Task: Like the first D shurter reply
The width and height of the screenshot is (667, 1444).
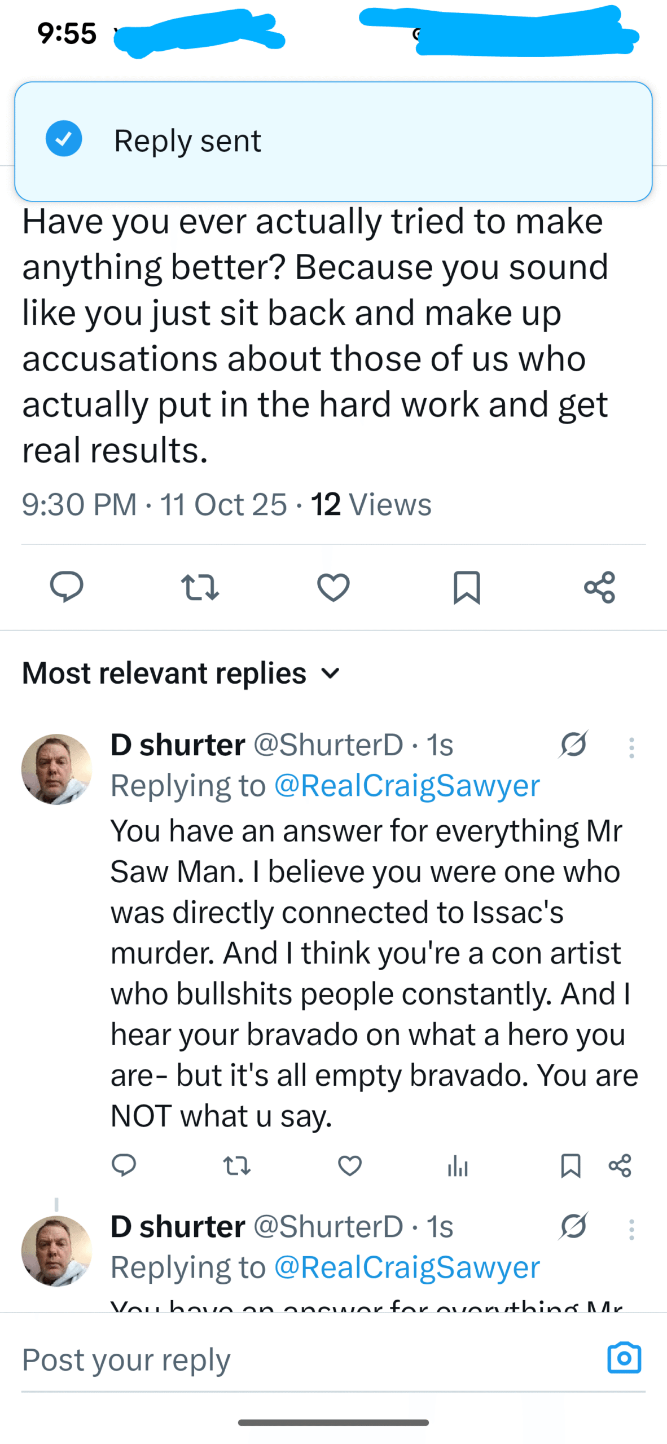Action: click(x=349, y=1165)
